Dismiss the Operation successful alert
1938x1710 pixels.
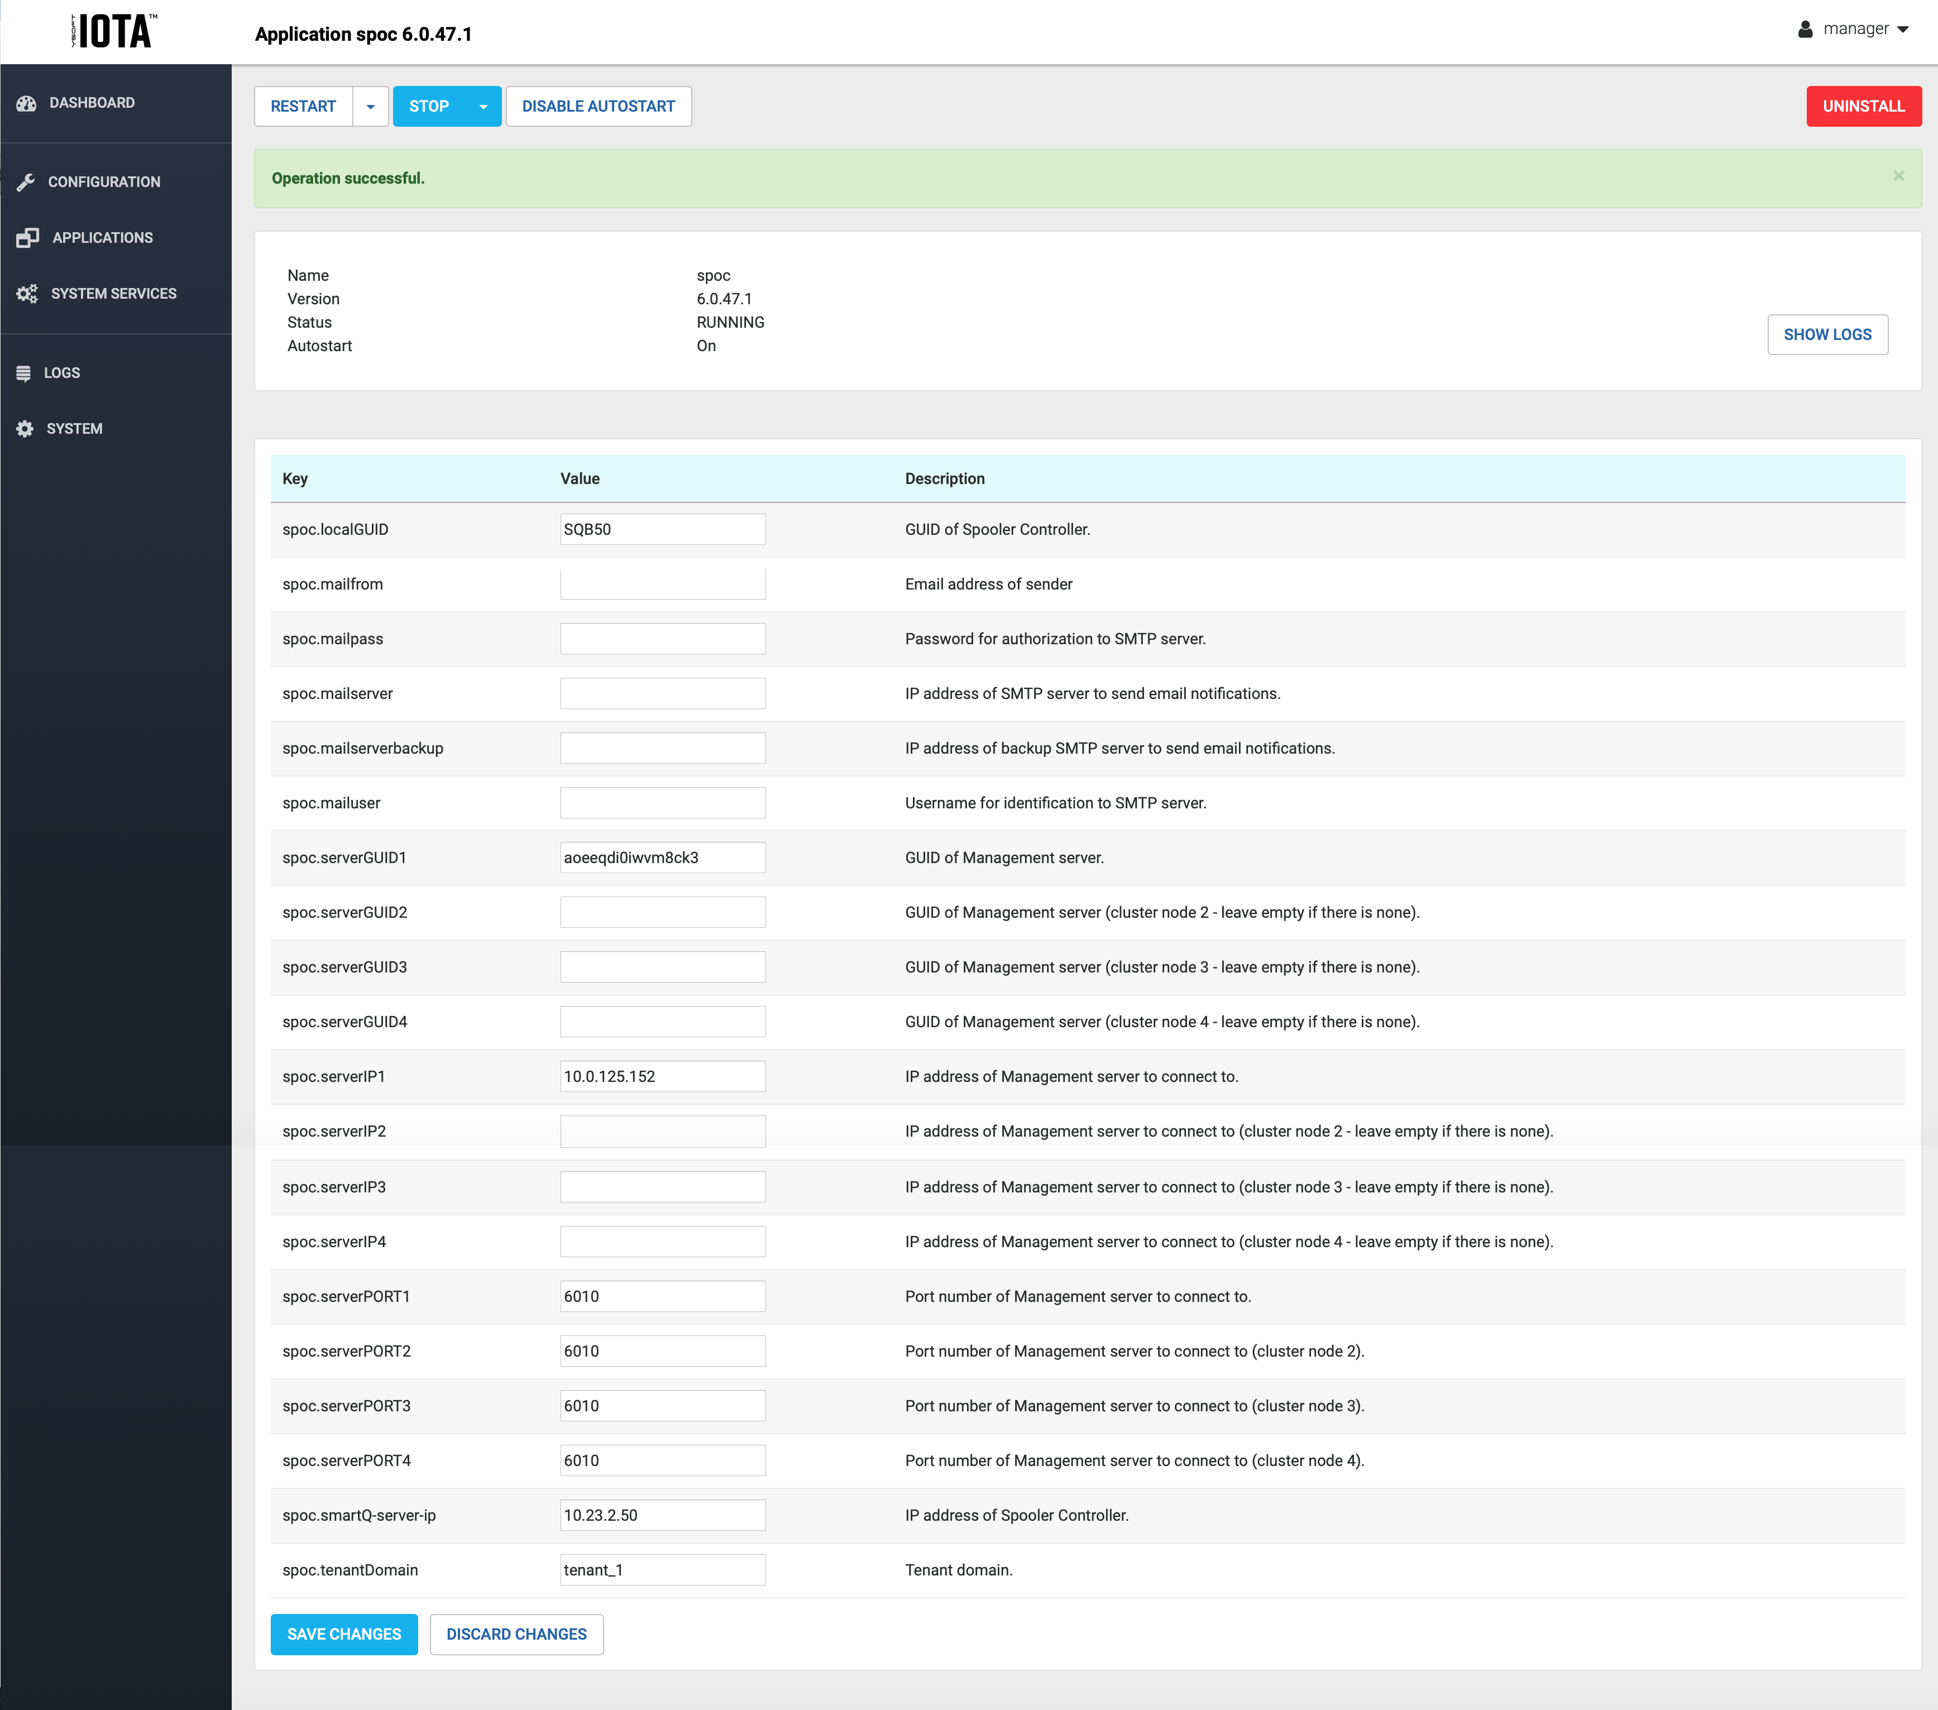[x=1898, y=176]
